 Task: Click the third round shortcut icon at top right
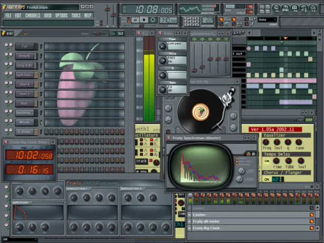tap(294, 8)
